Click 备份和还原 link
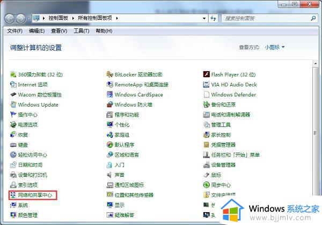Screen dimensions: 322x225 223,104
